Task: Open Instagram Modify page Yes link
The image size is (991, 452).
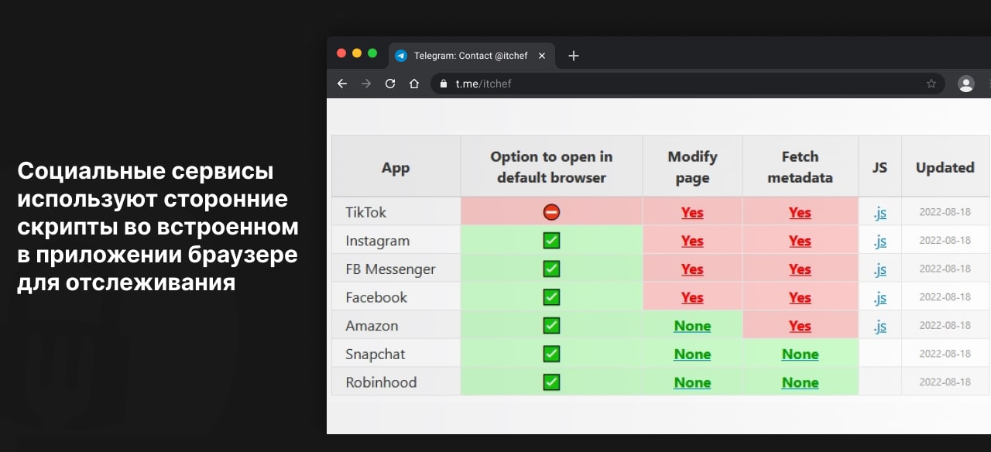Action: click(x=692, y=241)
